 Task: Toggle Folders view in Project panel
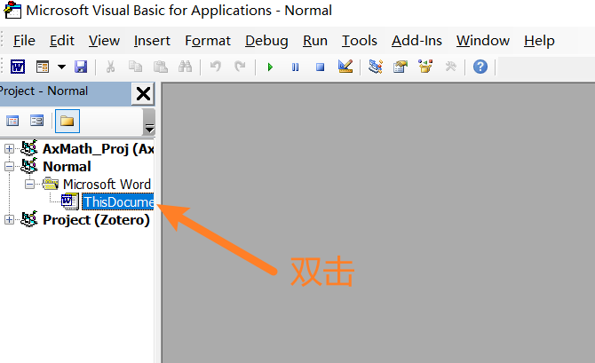(x=67, y=121)
